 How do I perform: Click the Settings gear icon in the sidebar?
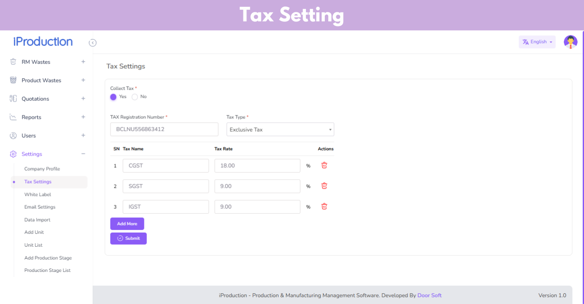(x=13, y=154)
